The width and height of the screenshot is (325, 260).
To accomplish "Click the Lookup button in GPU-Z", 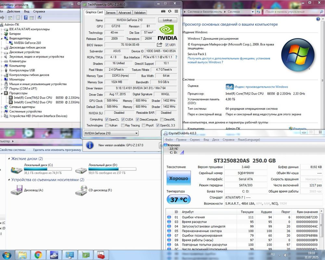I will 167,20.
